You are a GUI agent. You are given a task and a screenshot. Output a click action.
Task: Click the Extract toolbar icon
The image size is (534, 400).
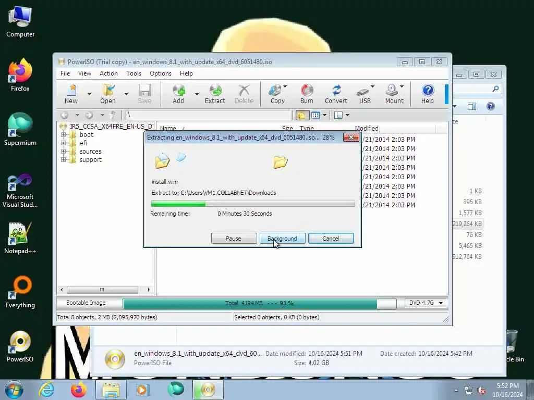click(x=215, y=94)
